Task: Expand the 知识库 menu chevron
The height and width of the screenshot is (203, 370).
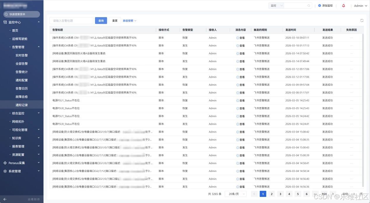Action: coord(39,138)
